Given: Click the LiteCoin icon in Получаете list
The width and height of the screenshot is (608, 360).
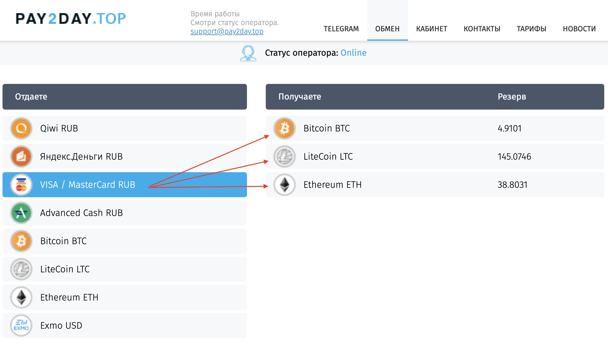Looking at the screenshot, I should [x=285, y=157].
